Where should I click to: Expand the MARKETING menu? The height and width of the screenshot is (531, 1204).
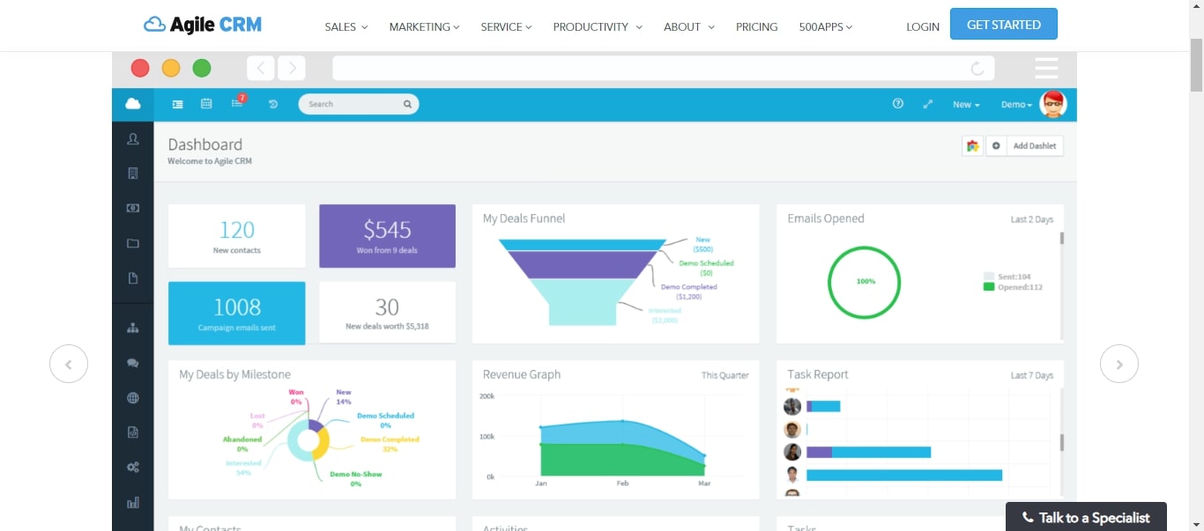coord(425,27)
